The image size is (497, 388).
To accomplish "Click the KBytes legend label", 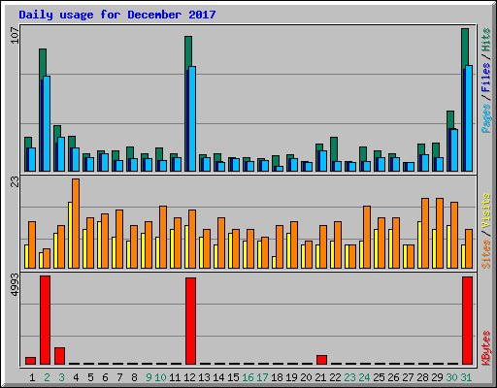I will [485, 348].
